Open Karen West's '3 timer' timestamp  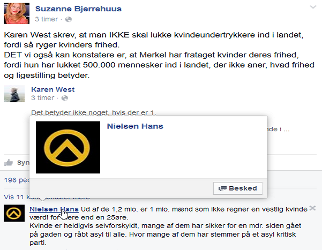pyautogui.click(x=43, y=98)
